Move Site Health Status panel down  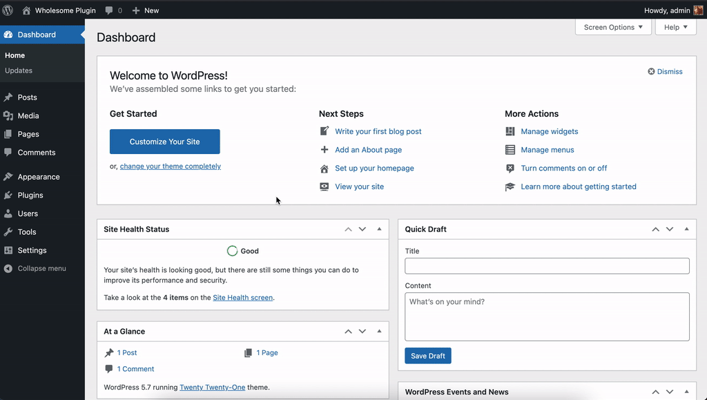click(x=362, y=229)
